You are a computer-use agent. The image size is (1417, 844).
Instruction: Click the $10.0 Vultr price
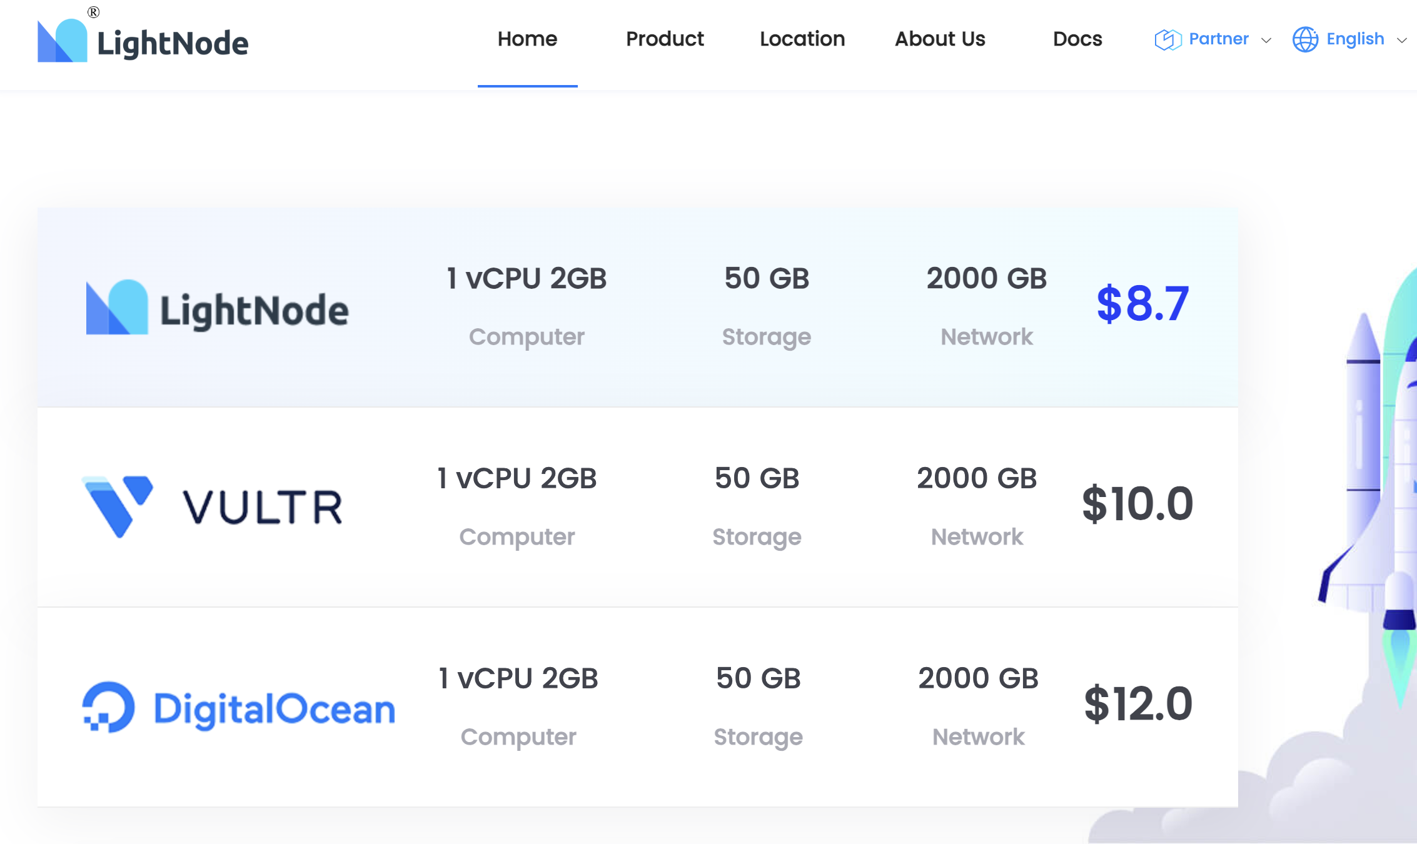tap(1137, 504)
